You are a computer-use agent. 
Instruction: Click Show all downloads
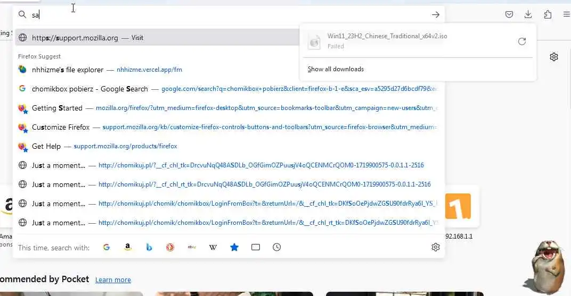point(336,69)
